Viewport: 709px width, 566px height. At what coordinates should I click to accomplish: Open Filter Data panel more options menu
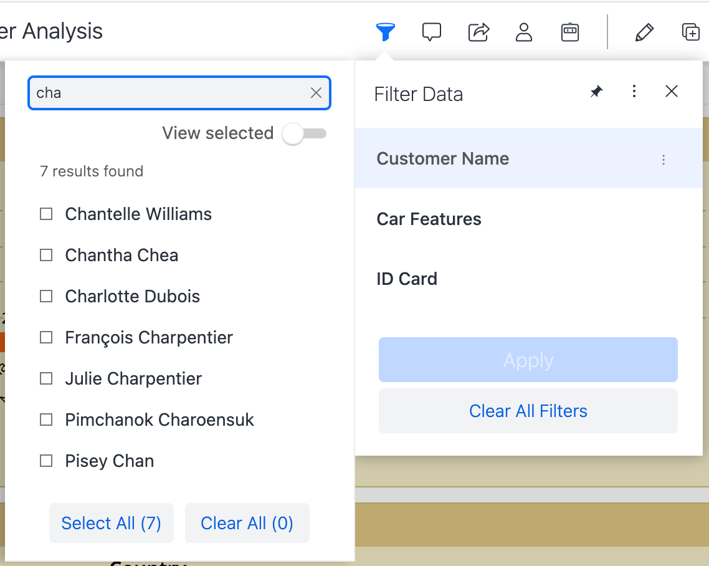634,92
